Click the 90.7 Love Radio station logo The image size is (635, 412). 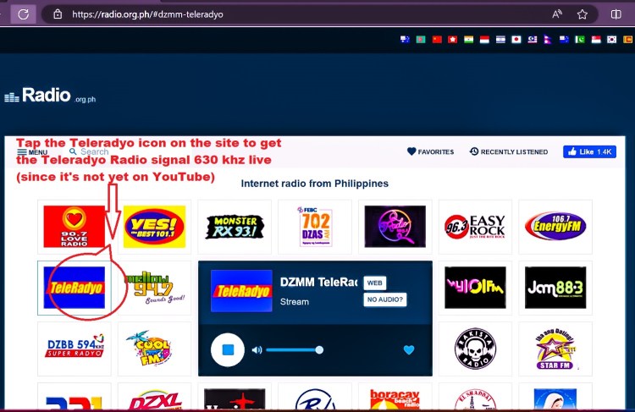pos(74,227)
